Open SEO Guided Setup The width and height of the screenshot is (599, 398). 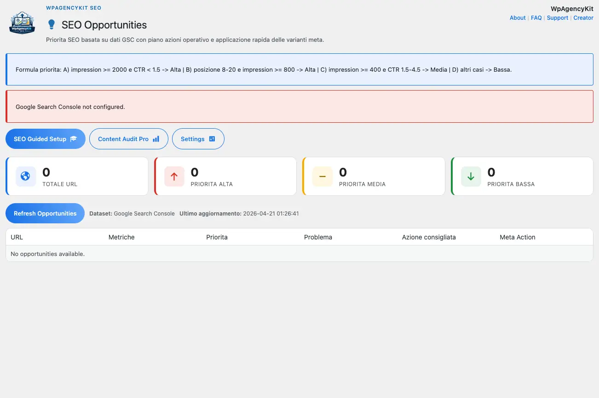(46, 139)
